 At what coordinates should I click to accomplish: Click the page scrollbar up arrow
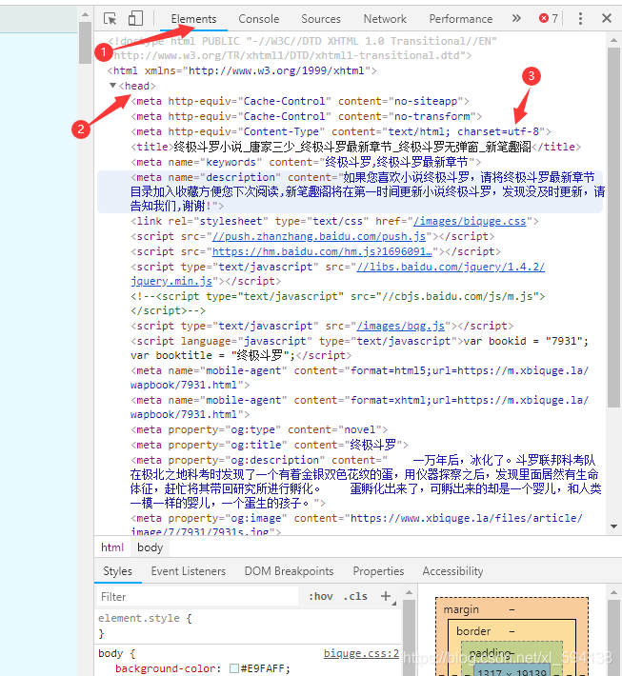click(x=86, y=14)
